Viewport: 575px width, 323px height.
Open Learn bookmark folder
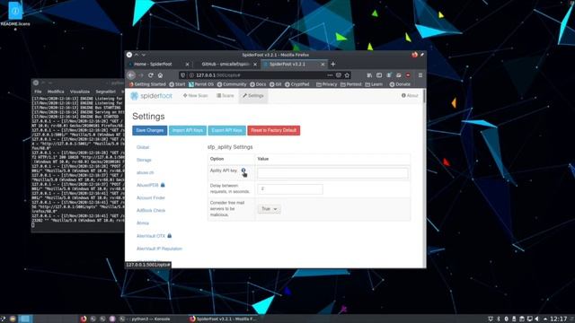[x=374, y=84]
